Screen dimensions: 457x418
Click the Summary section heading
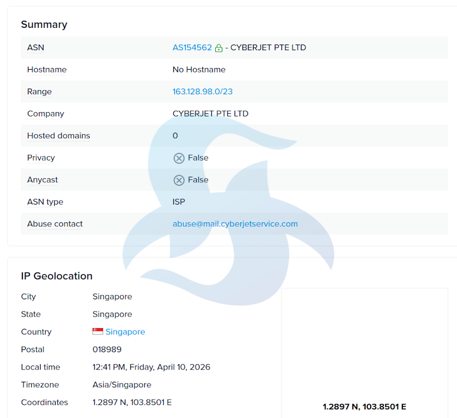44,25
